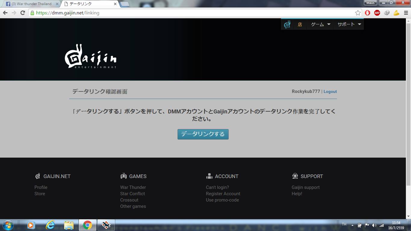Click the grey globe extension icon

[x=387, y=13]
